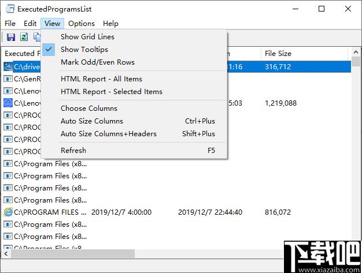Maximize the ExecutedProgramsList window
This screenshot has width=362, height=273.
(x=322, y=9)
